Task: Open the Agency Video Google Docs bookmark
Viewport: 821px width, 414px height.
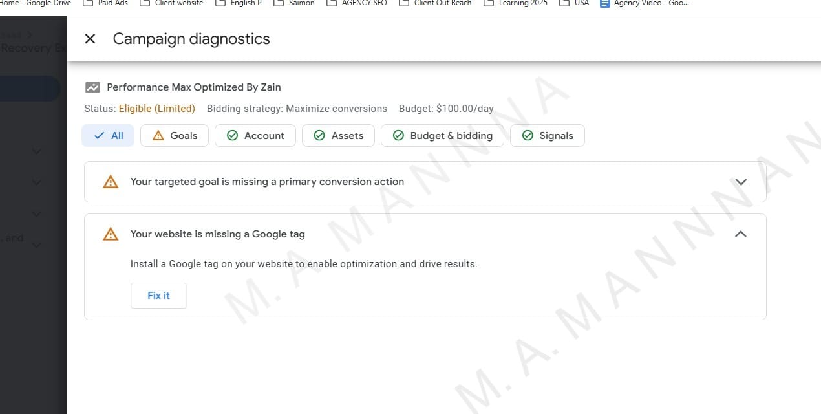Action: tap(645, 3)
